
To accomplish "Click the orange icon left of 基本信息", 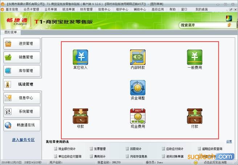I will 2,9.
